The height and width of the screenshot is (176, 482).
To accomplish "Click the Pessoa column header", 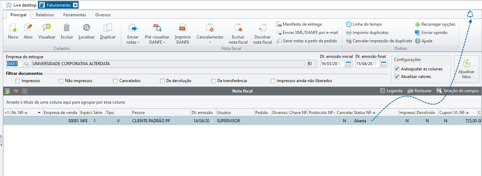I will 161,113.
